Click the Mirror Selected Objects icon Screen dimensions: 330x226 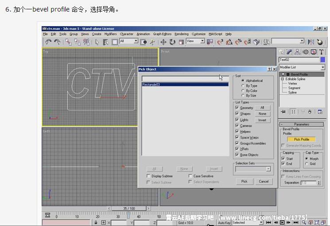click(311, 42)
